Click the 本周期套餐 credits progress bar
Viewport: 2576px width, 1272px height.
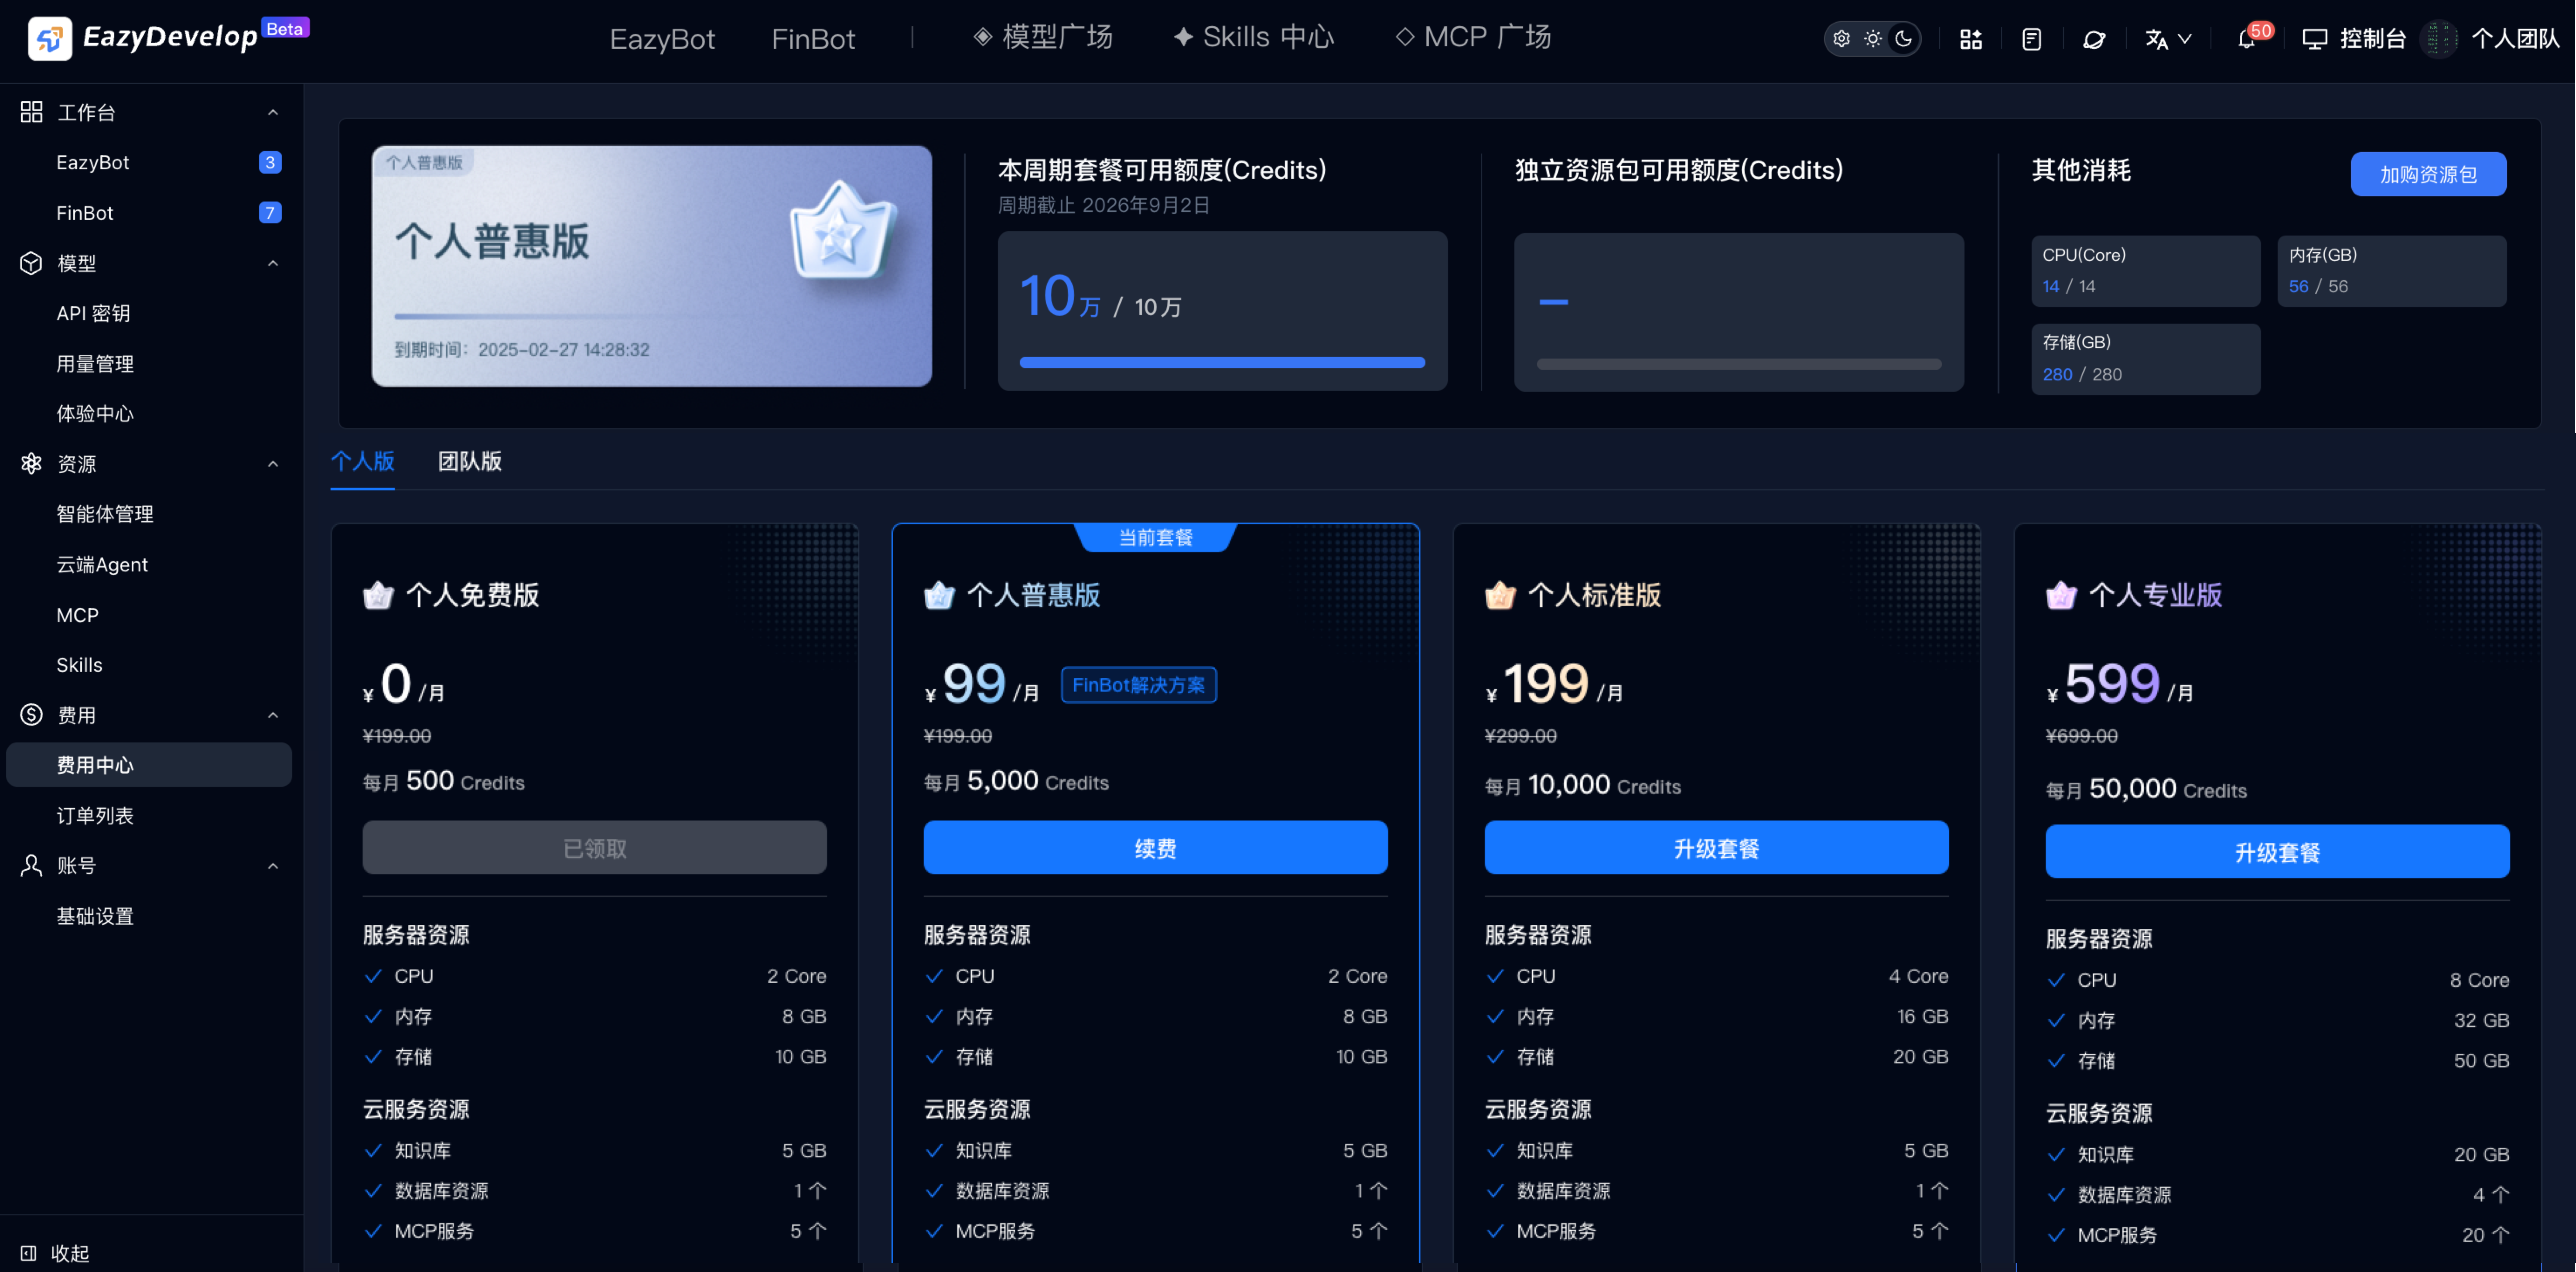point(1222,363)
